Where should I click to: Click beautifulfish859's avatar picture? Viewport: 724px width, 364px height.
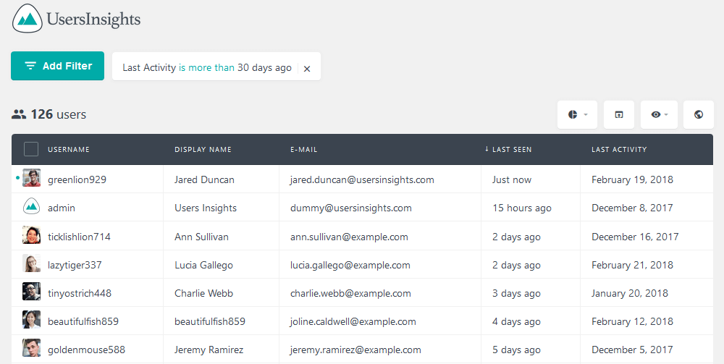[x=31, y=320]
